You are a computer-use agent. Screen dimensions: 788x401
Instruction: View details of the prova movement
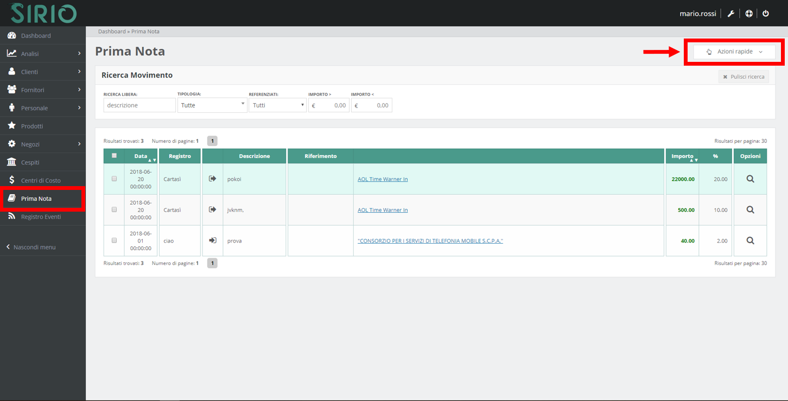click(750, 241)
